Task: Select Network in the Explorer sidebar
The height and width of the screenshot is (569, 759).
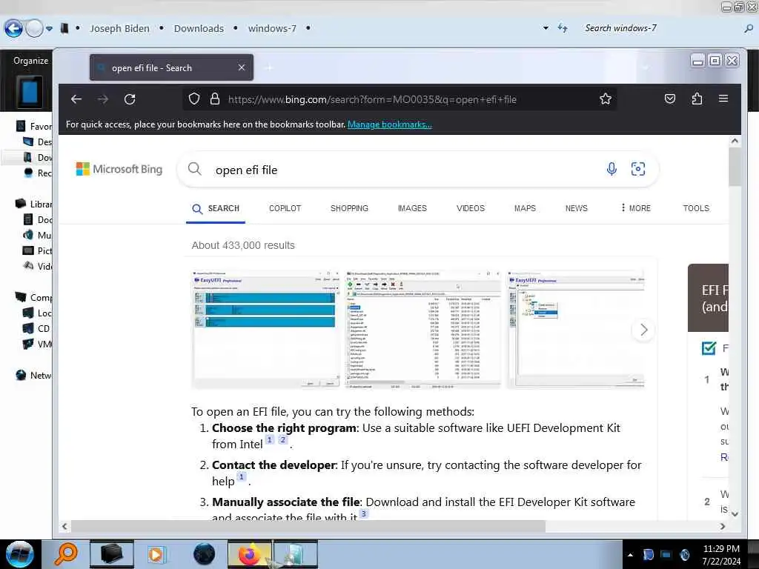Action: (x=34, y=375)
